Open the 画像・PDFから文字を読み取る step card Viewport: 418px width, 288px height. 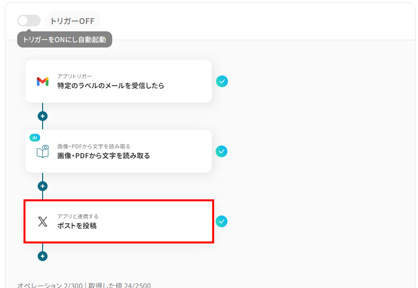coord(119,151)
